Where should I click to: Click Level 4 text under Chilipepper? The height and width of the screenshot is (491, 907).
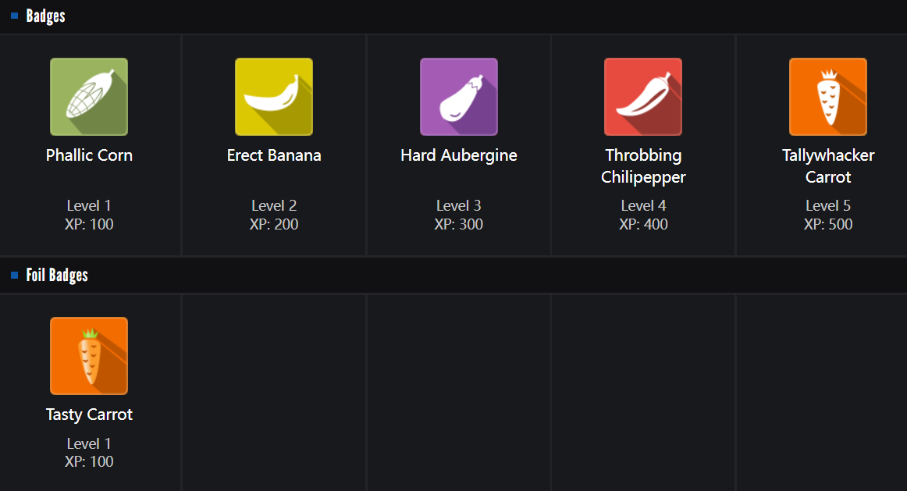pyautogui.click(x=643, y=206)
